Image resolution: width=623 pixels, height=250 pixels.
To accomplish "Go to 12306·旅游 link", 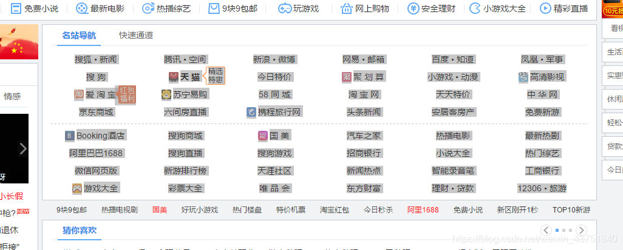I will pos(542,188).
